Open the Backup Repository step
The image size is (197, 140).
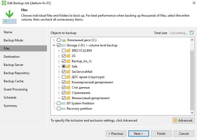coord(17,73)
